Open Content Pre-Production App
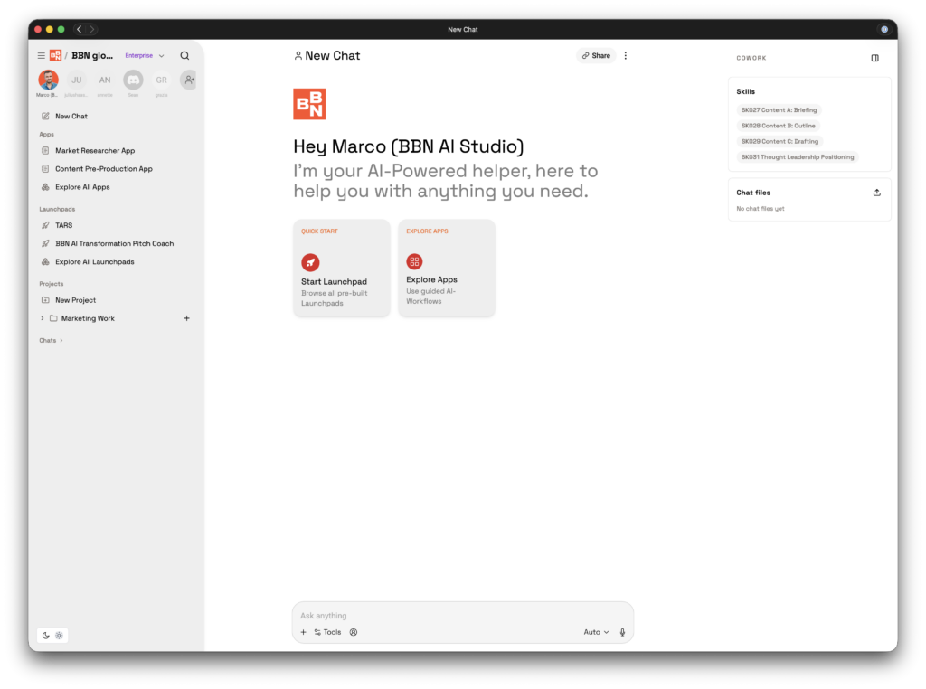926x689 pixels. click(104, 169)
